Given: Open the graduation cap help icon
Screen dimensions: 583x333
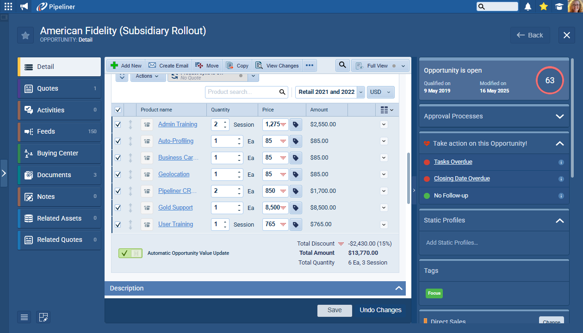Looking at the screenshot, I should tap(559, 6).
